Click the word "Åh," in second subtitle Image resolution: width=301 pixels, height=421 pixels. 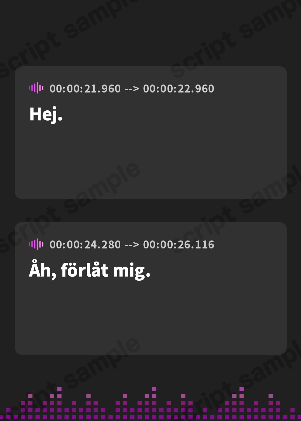(42, 270)
